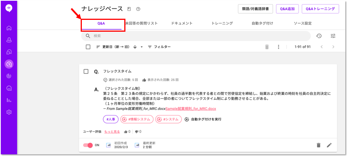Click the question title フレックススタイム
Image resolution: width=348 pixels, height=157 pixels.
tap(117, 71)
